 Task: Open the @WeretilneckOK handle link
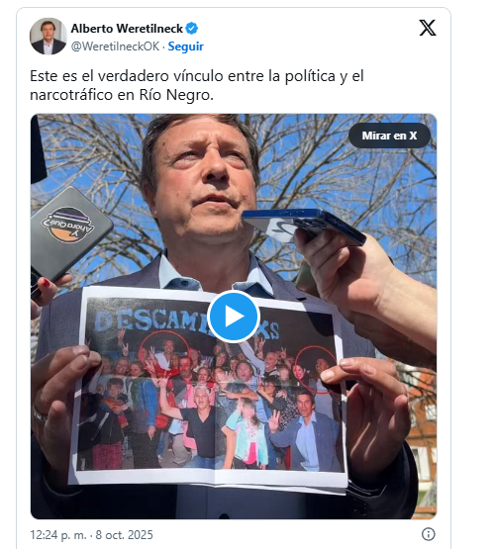[x=115, y=46]
